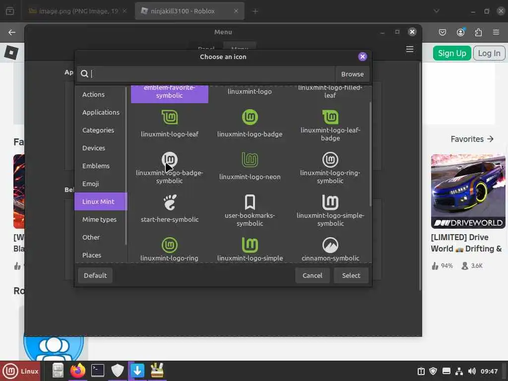Show the Emblems icon category
Image resolution: width=508 pixels, height=381 pixels.
pos(101,166)
